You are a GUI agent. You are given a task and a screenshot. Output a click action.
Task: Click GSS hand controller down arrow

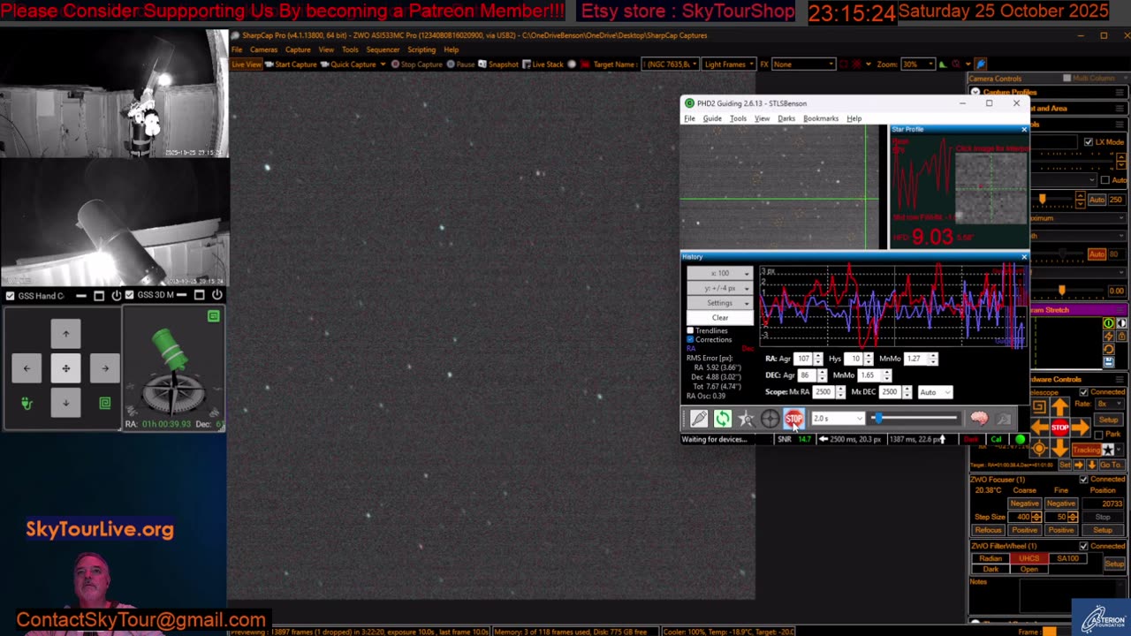coord(65,403)
